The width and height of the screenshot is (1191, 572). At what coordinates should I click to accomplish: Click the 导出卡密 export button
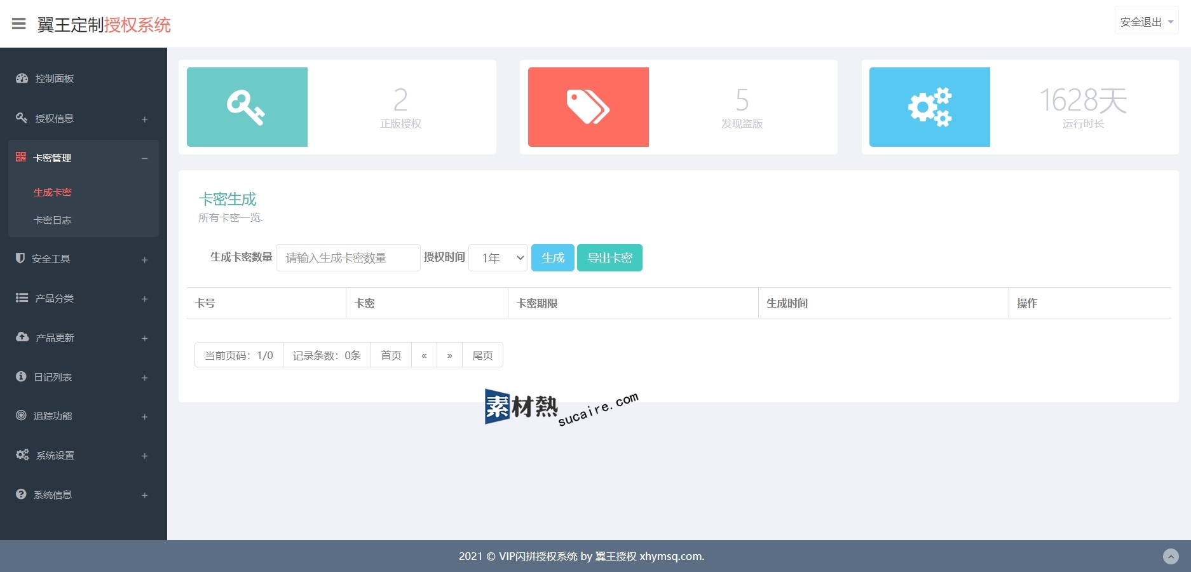[609, 258]
